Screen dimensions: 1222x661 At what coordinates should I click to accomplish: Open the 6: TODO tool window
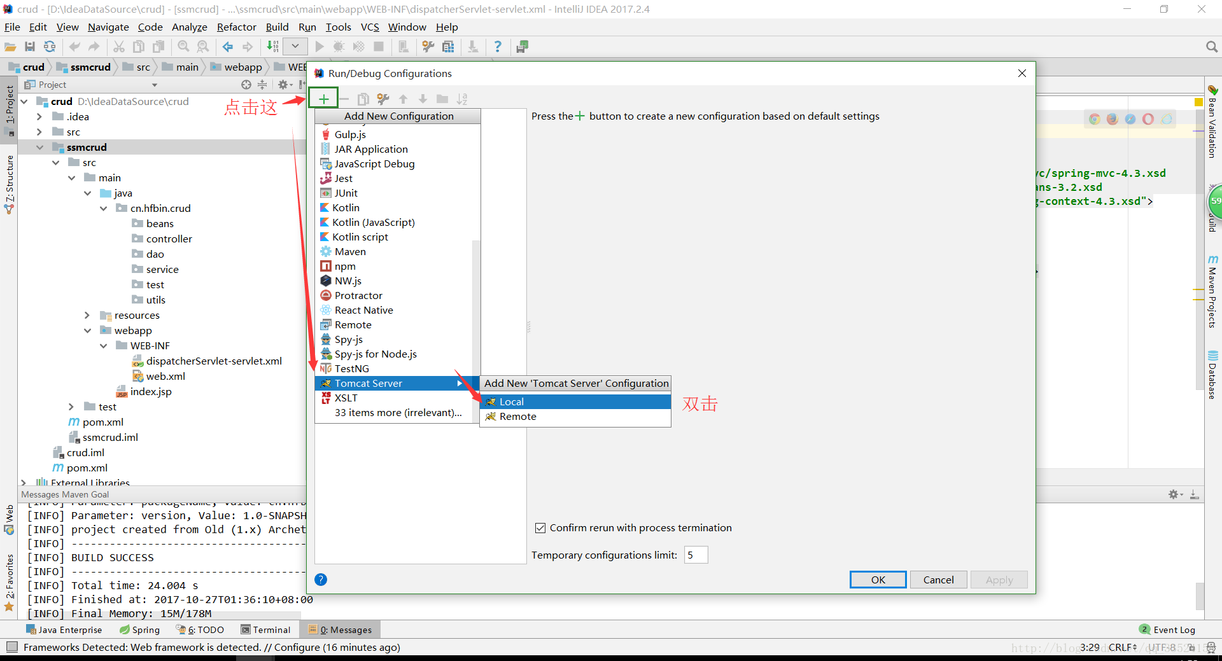[200, 630]
